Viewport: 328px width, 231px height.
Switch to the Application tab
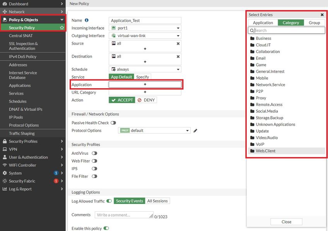pos(263,22)
